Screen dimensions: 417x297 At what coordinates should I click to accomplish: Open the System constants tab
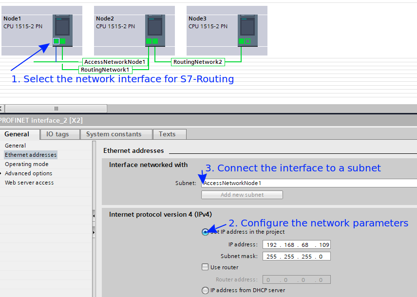coord(116,134)
